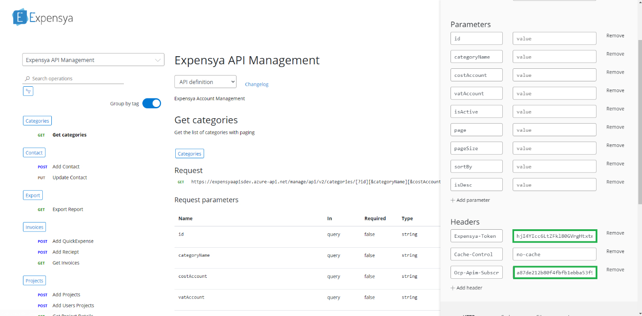Select the Invoices tag
The height and width of the screenshot is (316, 642).
coord(34,227)
